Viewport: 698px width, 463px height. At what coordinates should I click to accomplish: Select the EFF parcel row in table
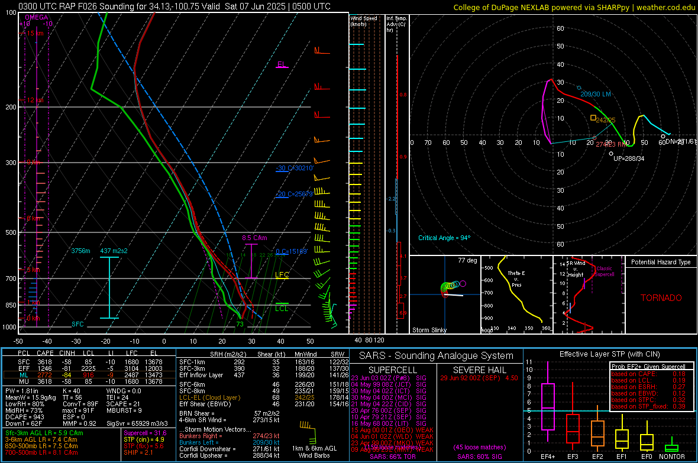(x=89, y=368)
